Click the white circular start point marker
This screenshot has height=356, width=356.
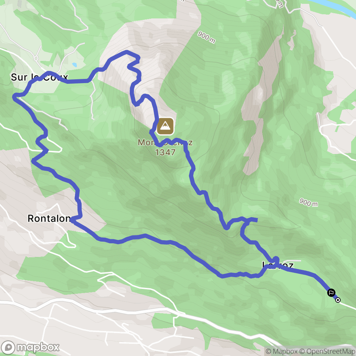pyautogui.click(x=338, y=300)
